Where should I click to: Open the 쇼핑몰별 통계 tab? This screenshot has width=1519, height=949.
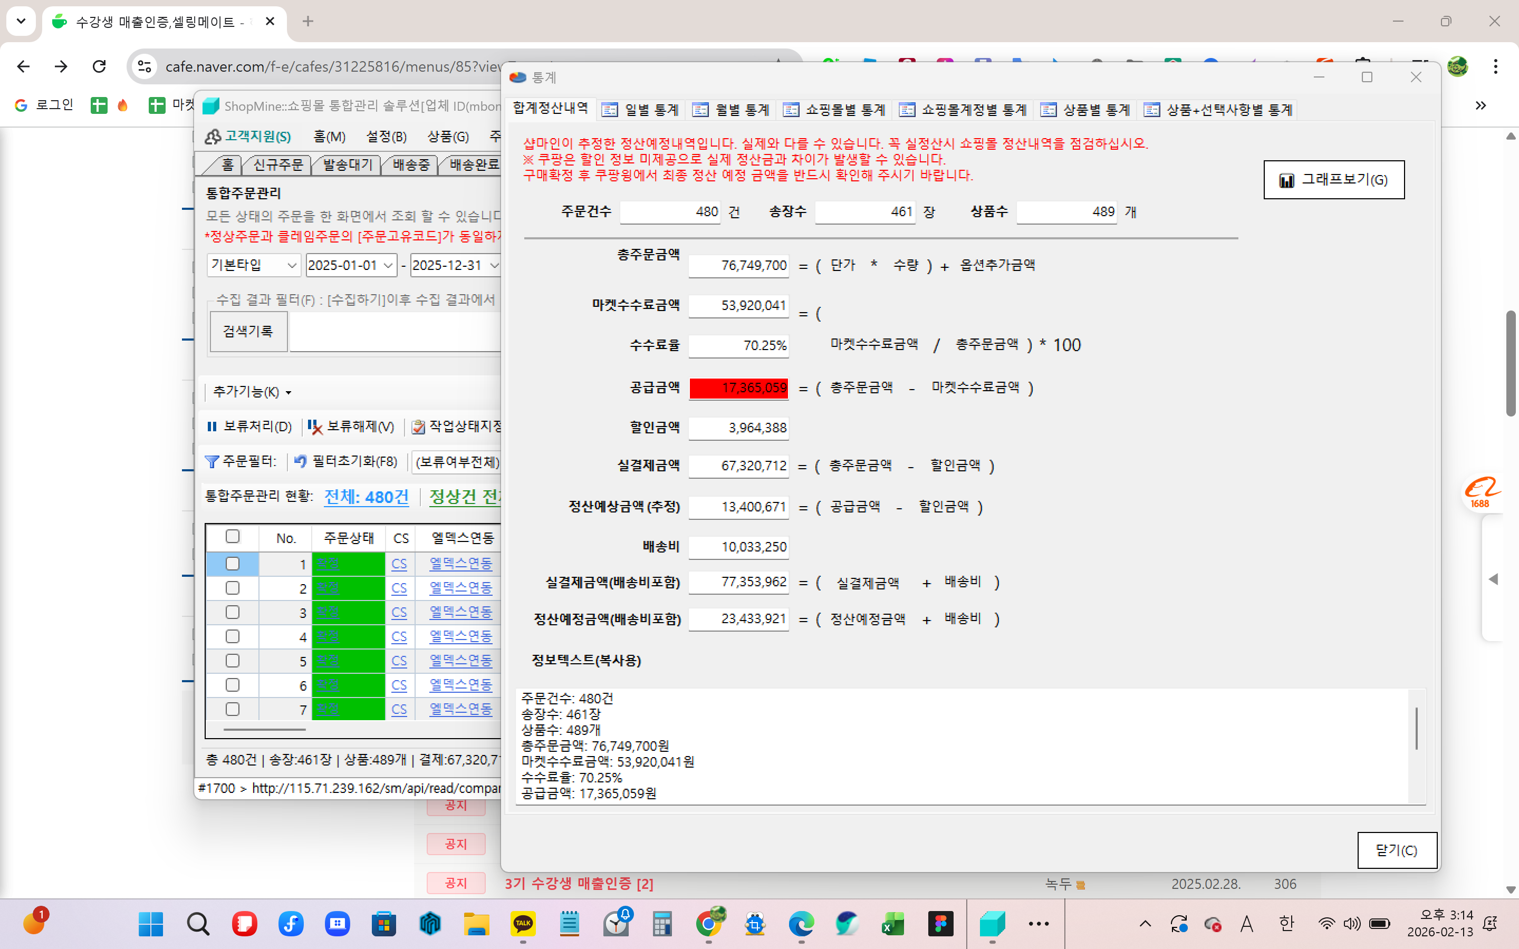[835, 110]
